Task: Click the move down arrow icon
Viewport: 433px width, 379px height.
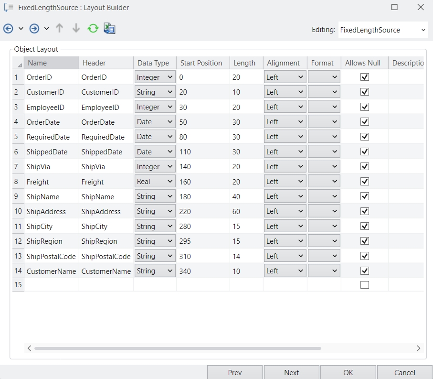Action: click(76, 29)
